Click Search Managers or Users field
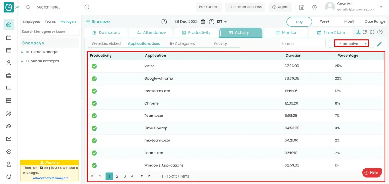Viewport: 389px width, 184px height. 50,32
